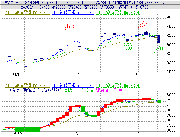Click the 転換値 : 72381 text
The height and width of the screenshot is (137, 180).
pos(110,90)
